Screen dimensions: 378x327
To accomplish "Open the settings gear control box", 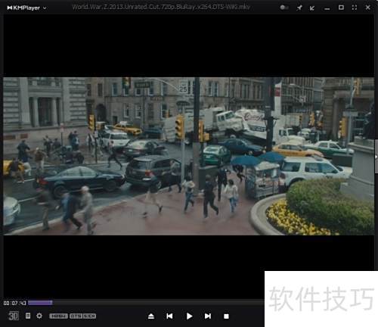I will (39, 316).
